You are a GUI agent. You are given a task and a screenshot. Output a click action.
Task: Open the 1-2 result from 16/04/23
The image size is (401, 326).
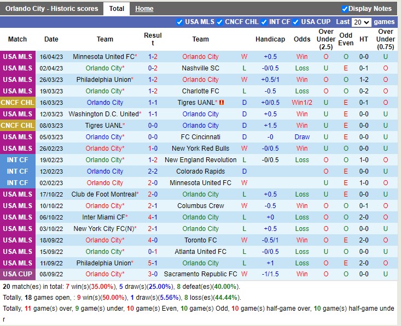pos(153,57)
